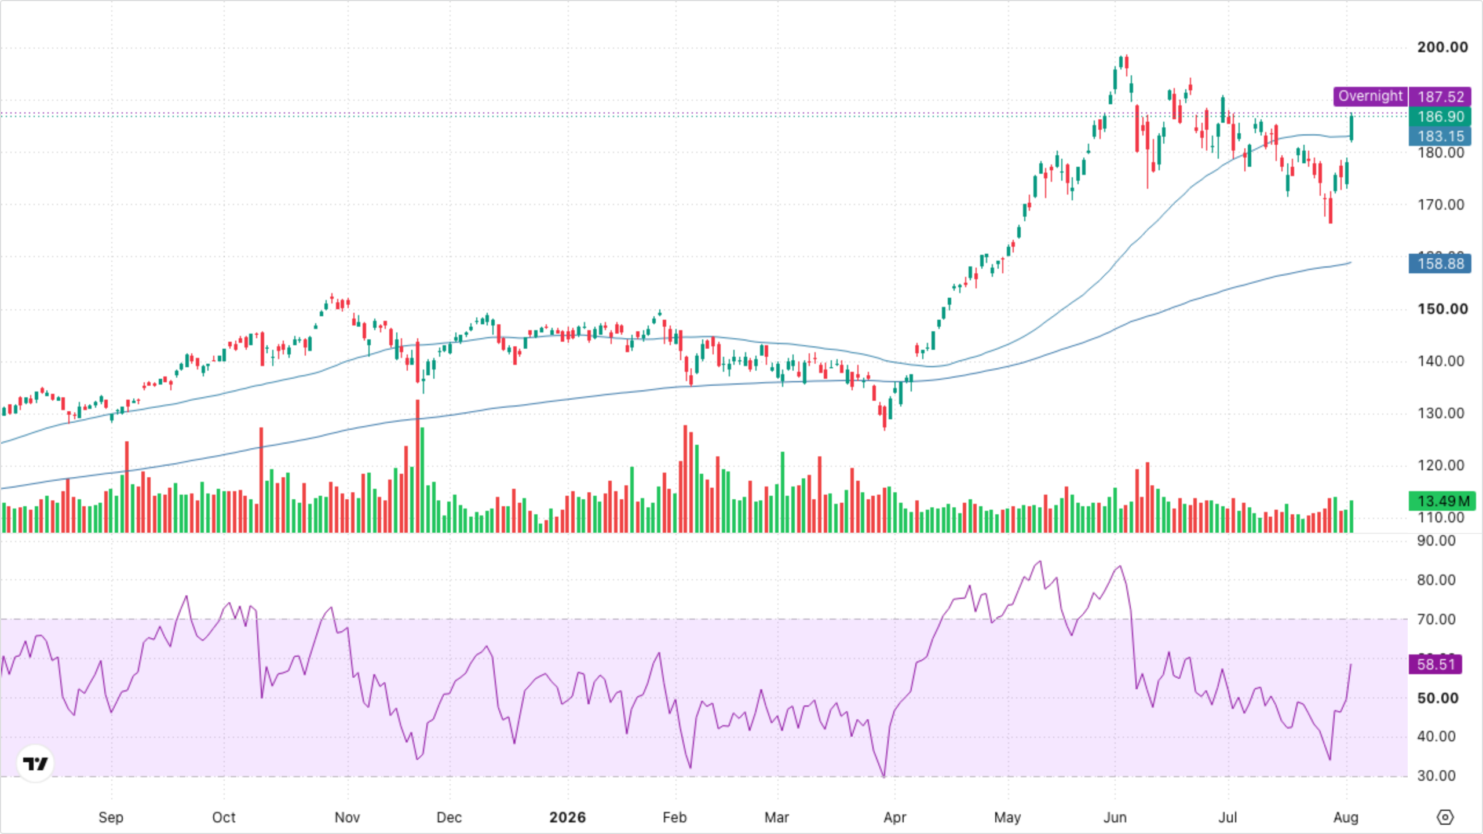Click the 90.00 RSI axis label
The height and width of the screenshot is (834, 1483).
click(x=1436, y=541)
